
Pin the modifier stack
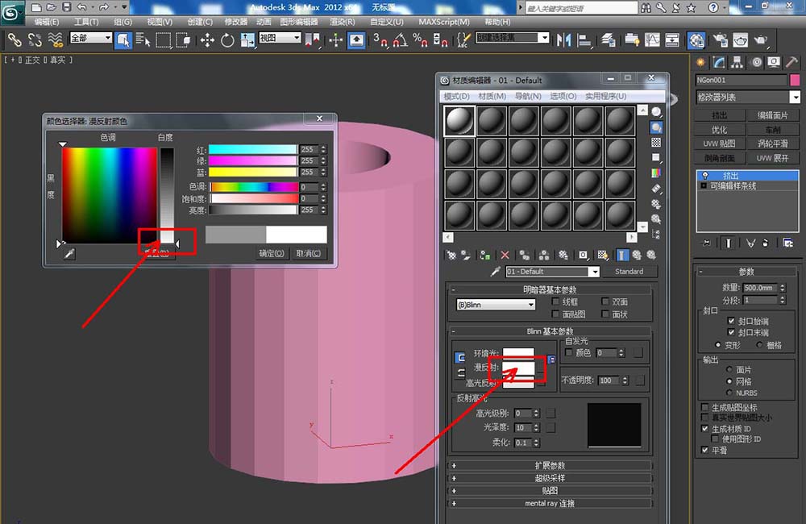(x=706, y=243)
